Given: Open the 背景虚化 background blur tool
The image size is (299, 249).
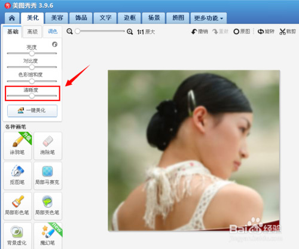Looking at the screenshot, I should coord(17,236).
